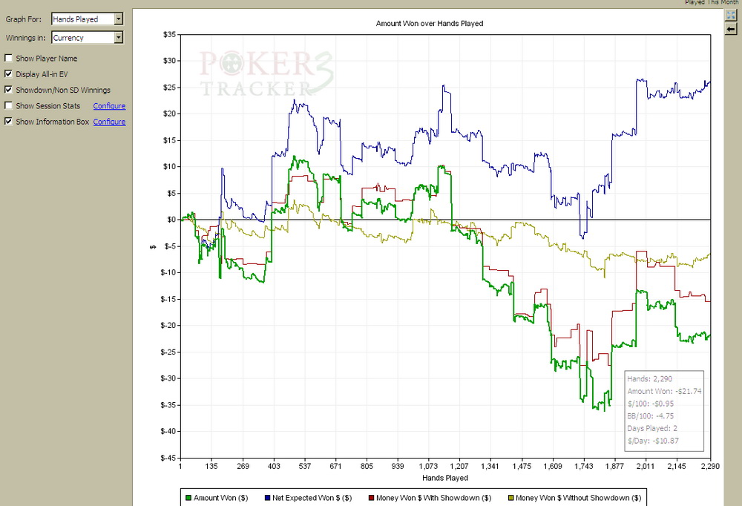
Task: Click BB/100: -4.75 in info box
Action: (x=651, y=416)
